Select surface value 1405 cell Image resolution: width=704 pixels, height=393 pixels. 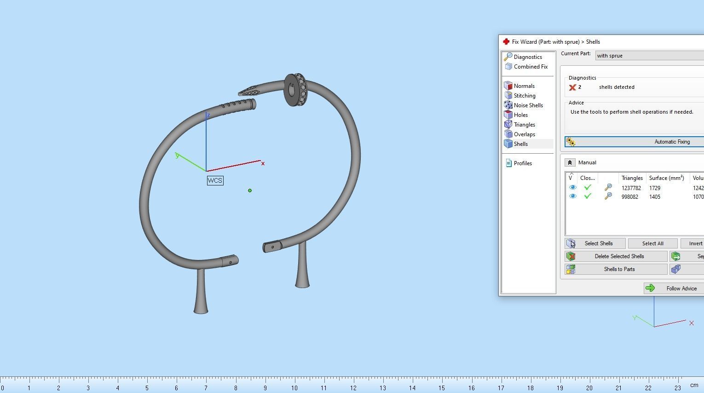click(x=654, y=197)
